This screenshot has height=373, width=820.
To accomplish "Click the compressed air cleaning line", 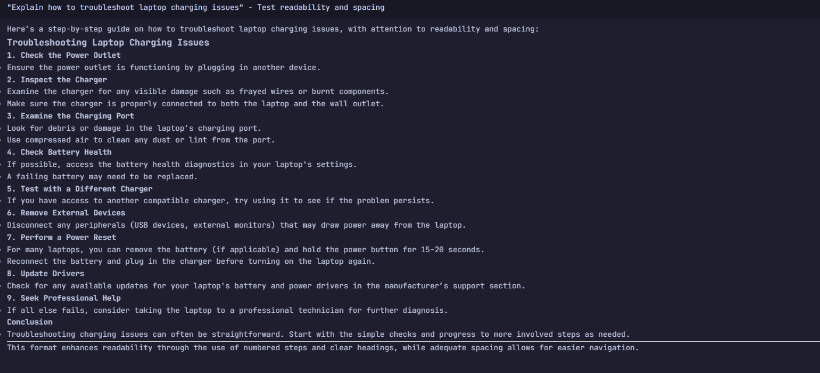I will tap(141, 140).
